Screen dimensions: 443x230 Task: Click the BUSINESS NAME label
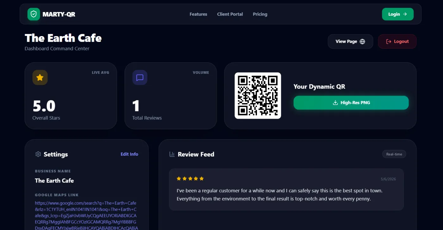pyautogui.click(x=53, y=171)
